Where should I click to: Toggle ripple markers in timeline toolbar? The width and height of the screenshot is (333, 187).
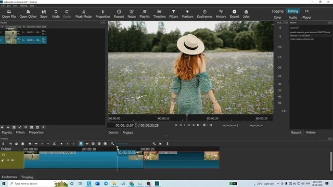(105, 144)
